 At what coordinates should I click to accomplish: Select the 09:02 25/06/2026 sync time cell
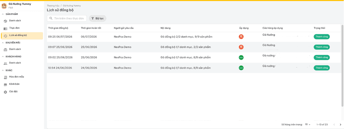60,57
